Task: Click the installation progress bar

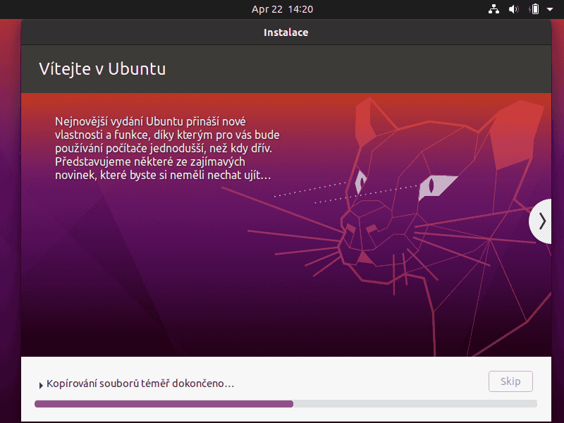Action: (286, 404)
